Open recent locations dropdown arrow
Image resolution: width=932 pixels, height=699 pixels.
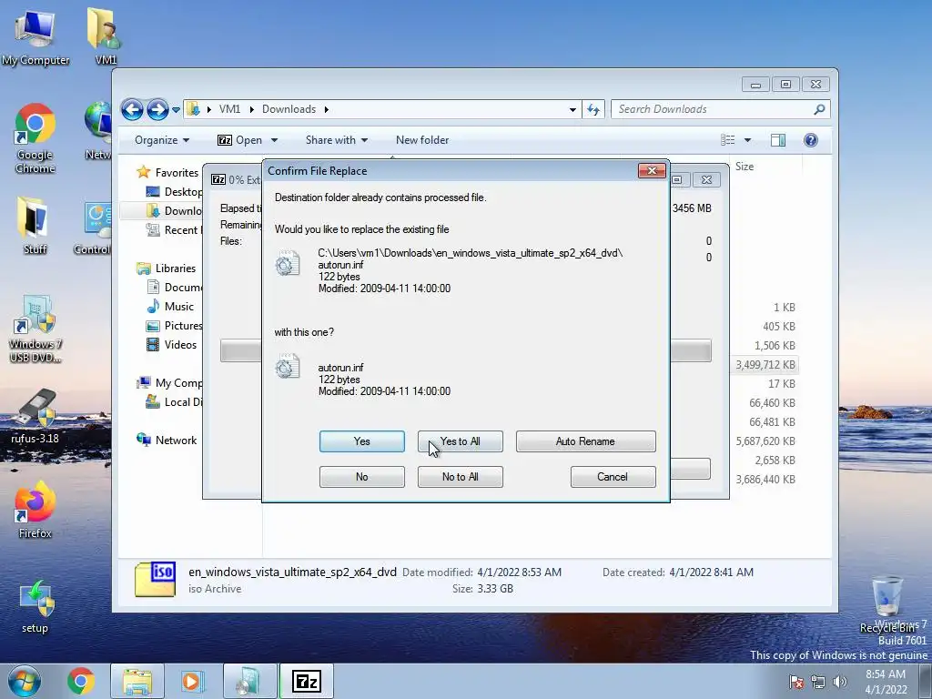(x=176, y=110)
